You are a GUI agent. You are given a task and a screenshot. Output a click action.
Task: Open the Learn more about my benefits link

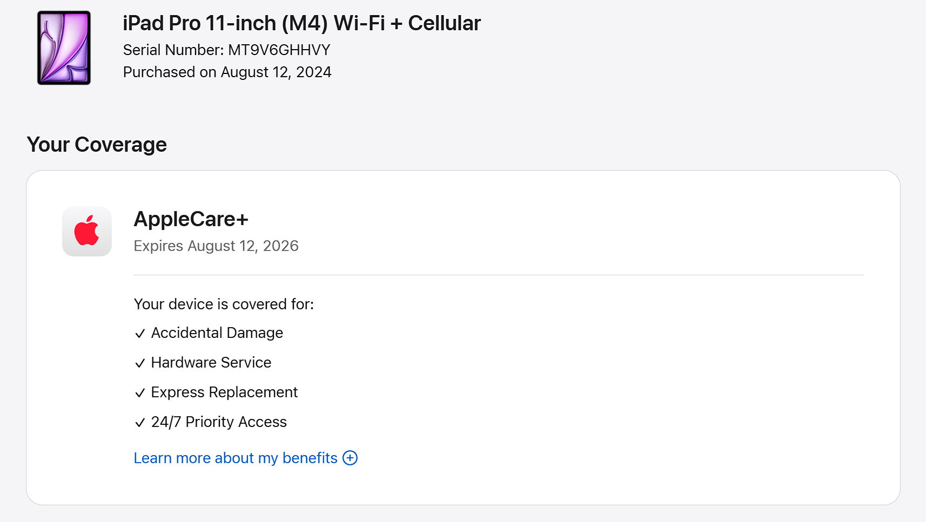[x=236, y=458]
